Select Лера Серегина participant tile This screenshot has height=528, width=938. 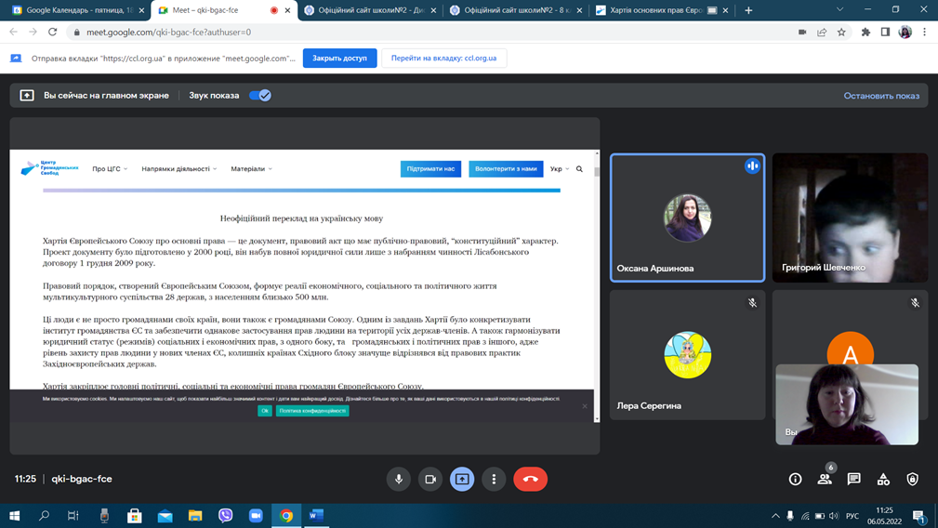coord(687,355)
